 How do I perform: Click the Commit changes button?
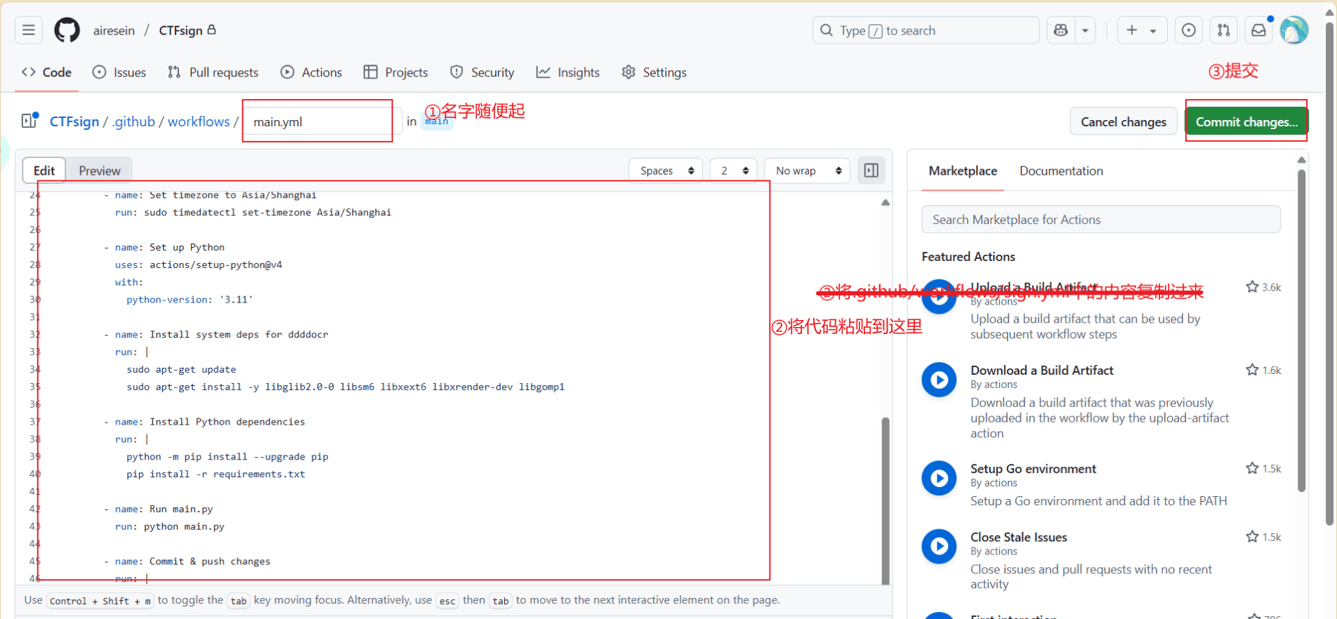coord(1246,121)
